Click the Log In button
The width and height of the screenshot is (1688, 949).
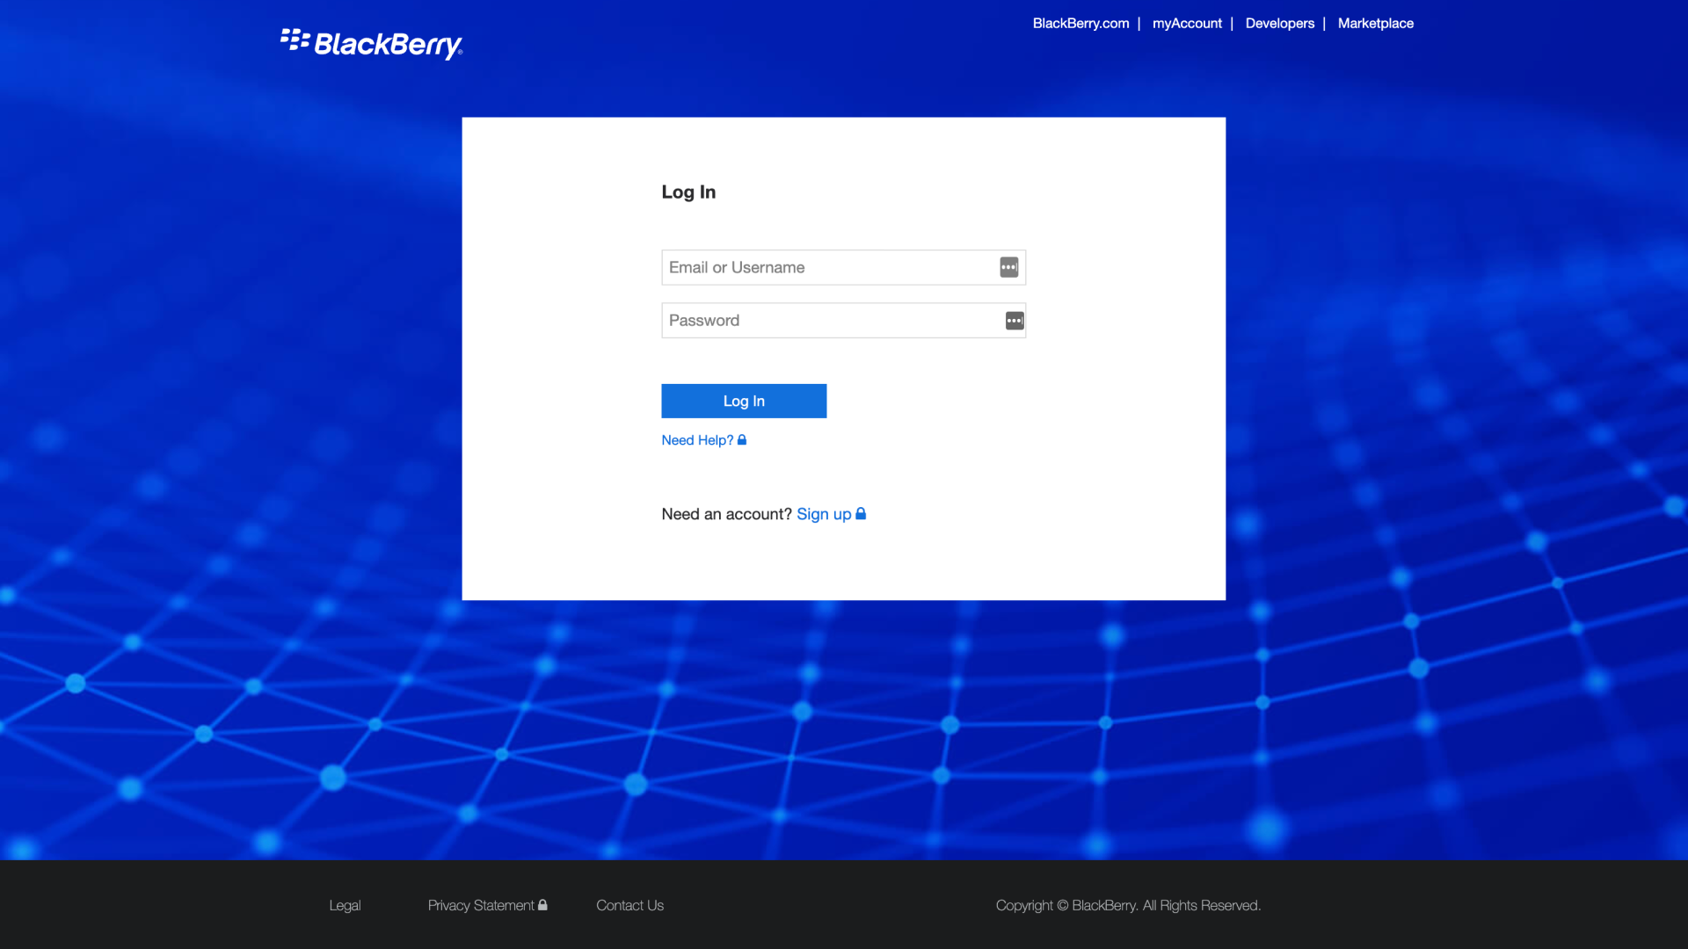click(743, 400)
